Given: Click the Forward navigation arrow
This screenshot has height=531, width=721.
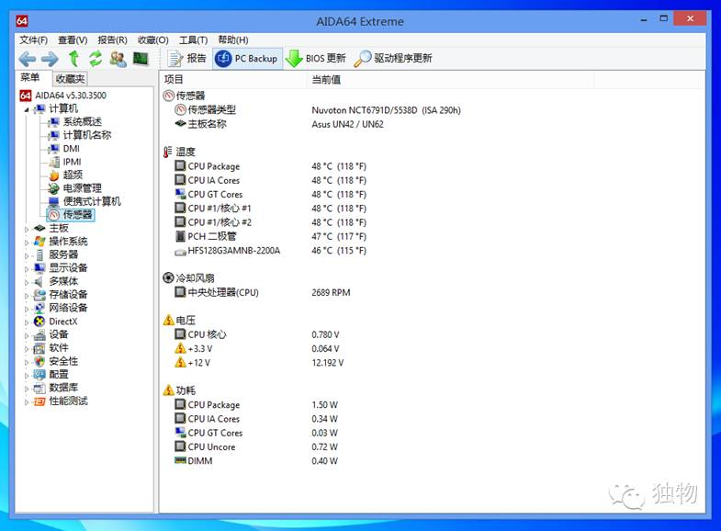Looking at the screenshot, I should point(50,59).
